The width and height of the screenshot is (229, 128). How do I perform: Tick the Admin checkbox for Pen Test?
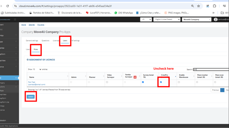(x=71, y=82)
